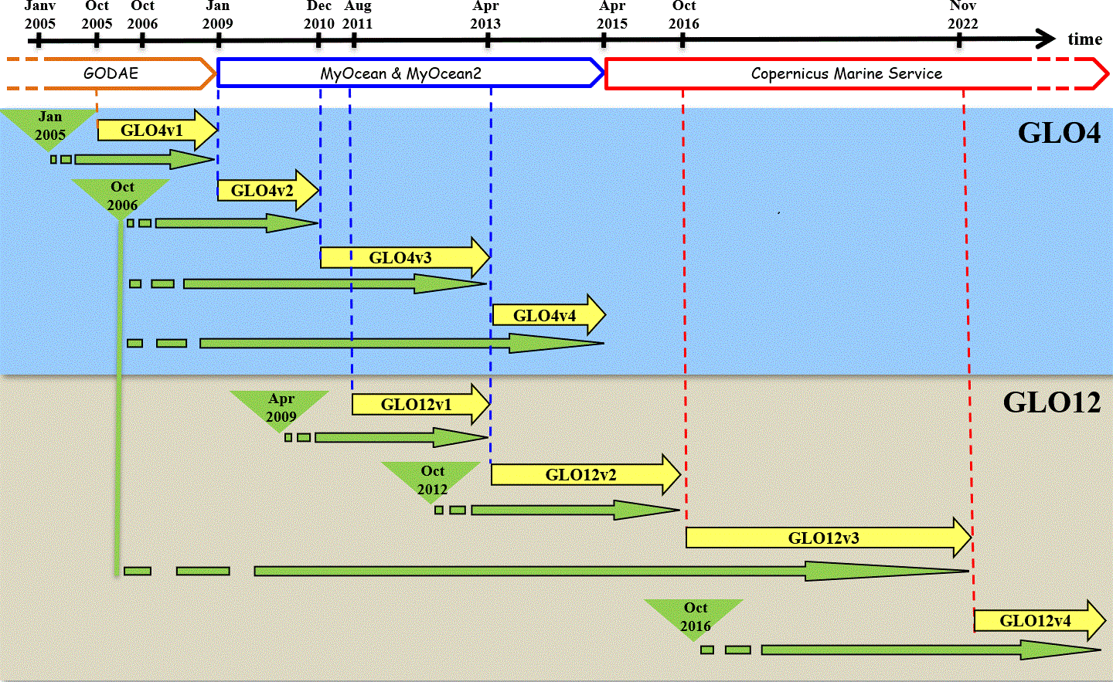The image size is (1113, 682).
Task: Select the GLO12v1 yellow arrow
Action: 418,405
